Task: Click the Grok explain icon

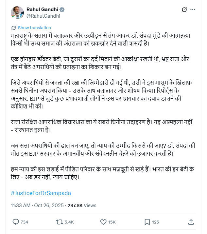Action: tap(184, 10)
